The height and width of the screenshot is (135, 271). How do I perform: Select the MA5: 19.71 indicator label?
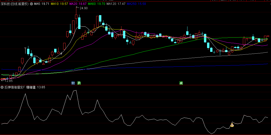click(x=42, y=4)
